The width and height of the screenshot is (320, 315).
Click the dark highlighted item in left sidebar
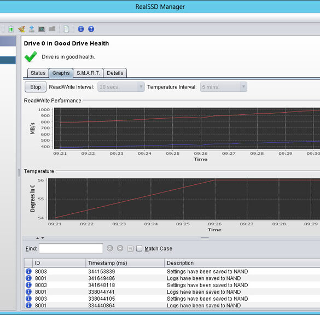[8, 60]
